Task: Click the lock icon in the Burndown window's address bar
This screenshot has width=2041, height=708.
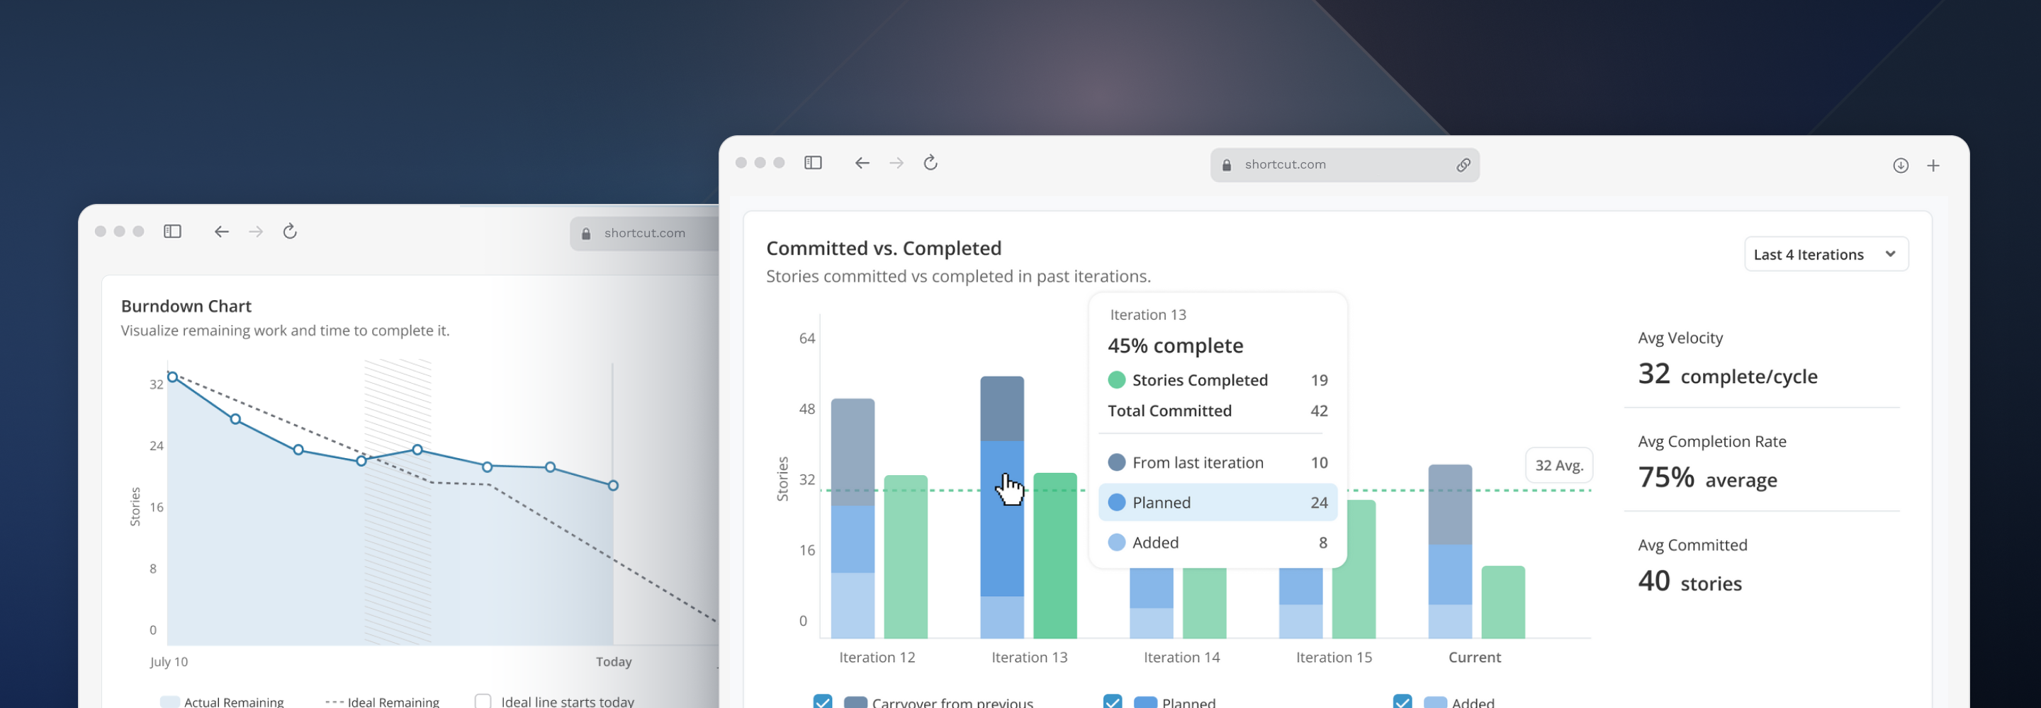Action: pyautogui.click(x=586, y=234)
